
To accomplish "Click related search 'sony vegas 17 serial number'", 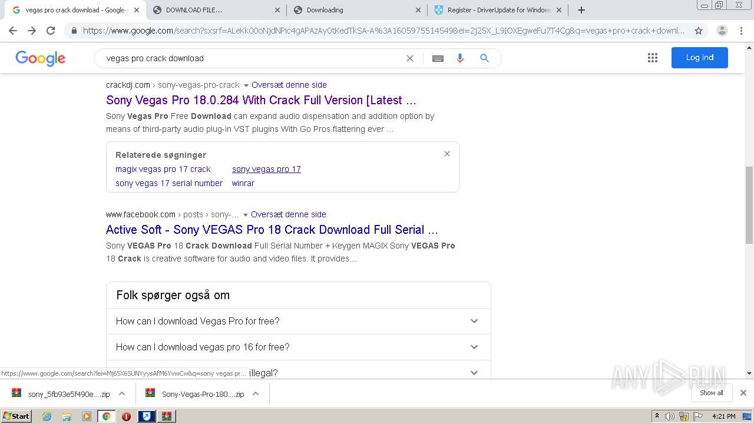I will coord(169,183).
